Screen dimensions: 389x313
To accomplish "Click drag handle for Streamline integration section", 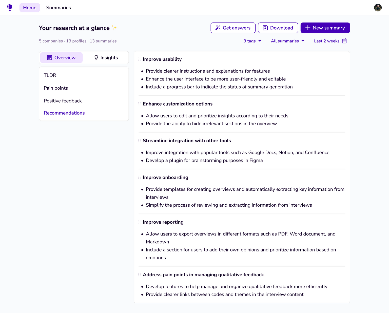I will (140, 141).
